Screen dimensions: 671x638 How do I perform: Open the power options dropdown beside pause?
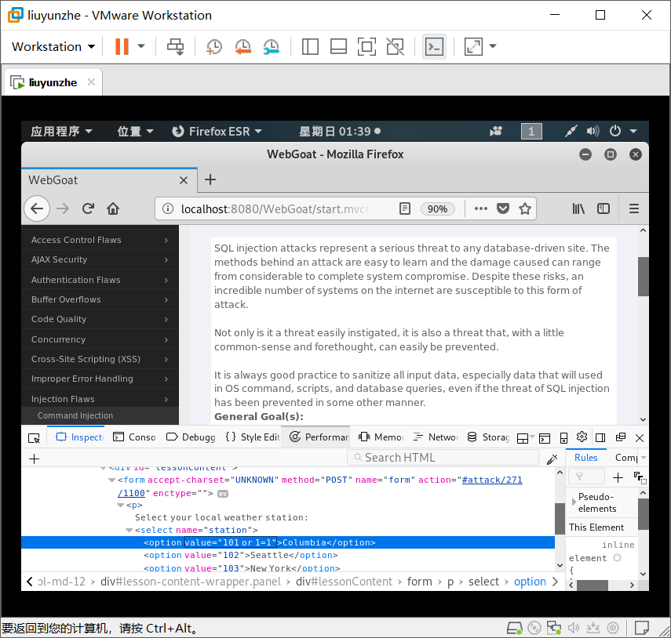(141, 46)
